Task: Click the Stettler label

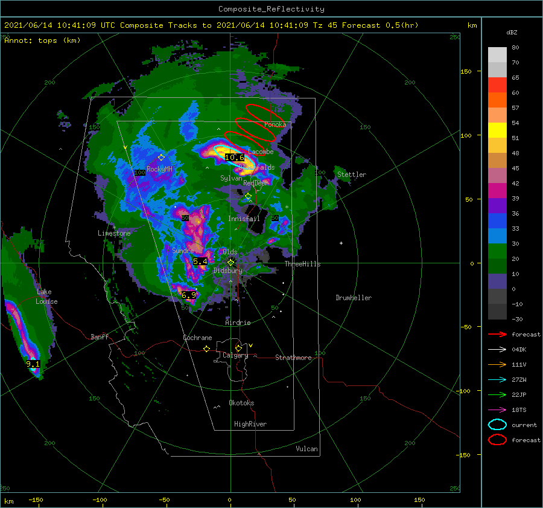Action: pos(352,175)
